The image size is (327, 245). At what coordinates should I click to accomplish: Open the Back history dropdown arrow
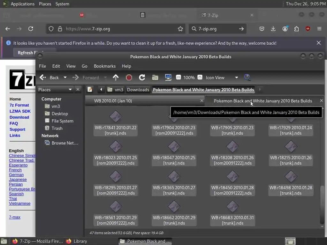pos(65,78)
